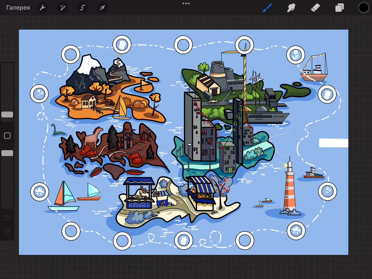This screenshot has width=372, height=279.
Task: Open the Layers panel
Action: coord(339,8)
